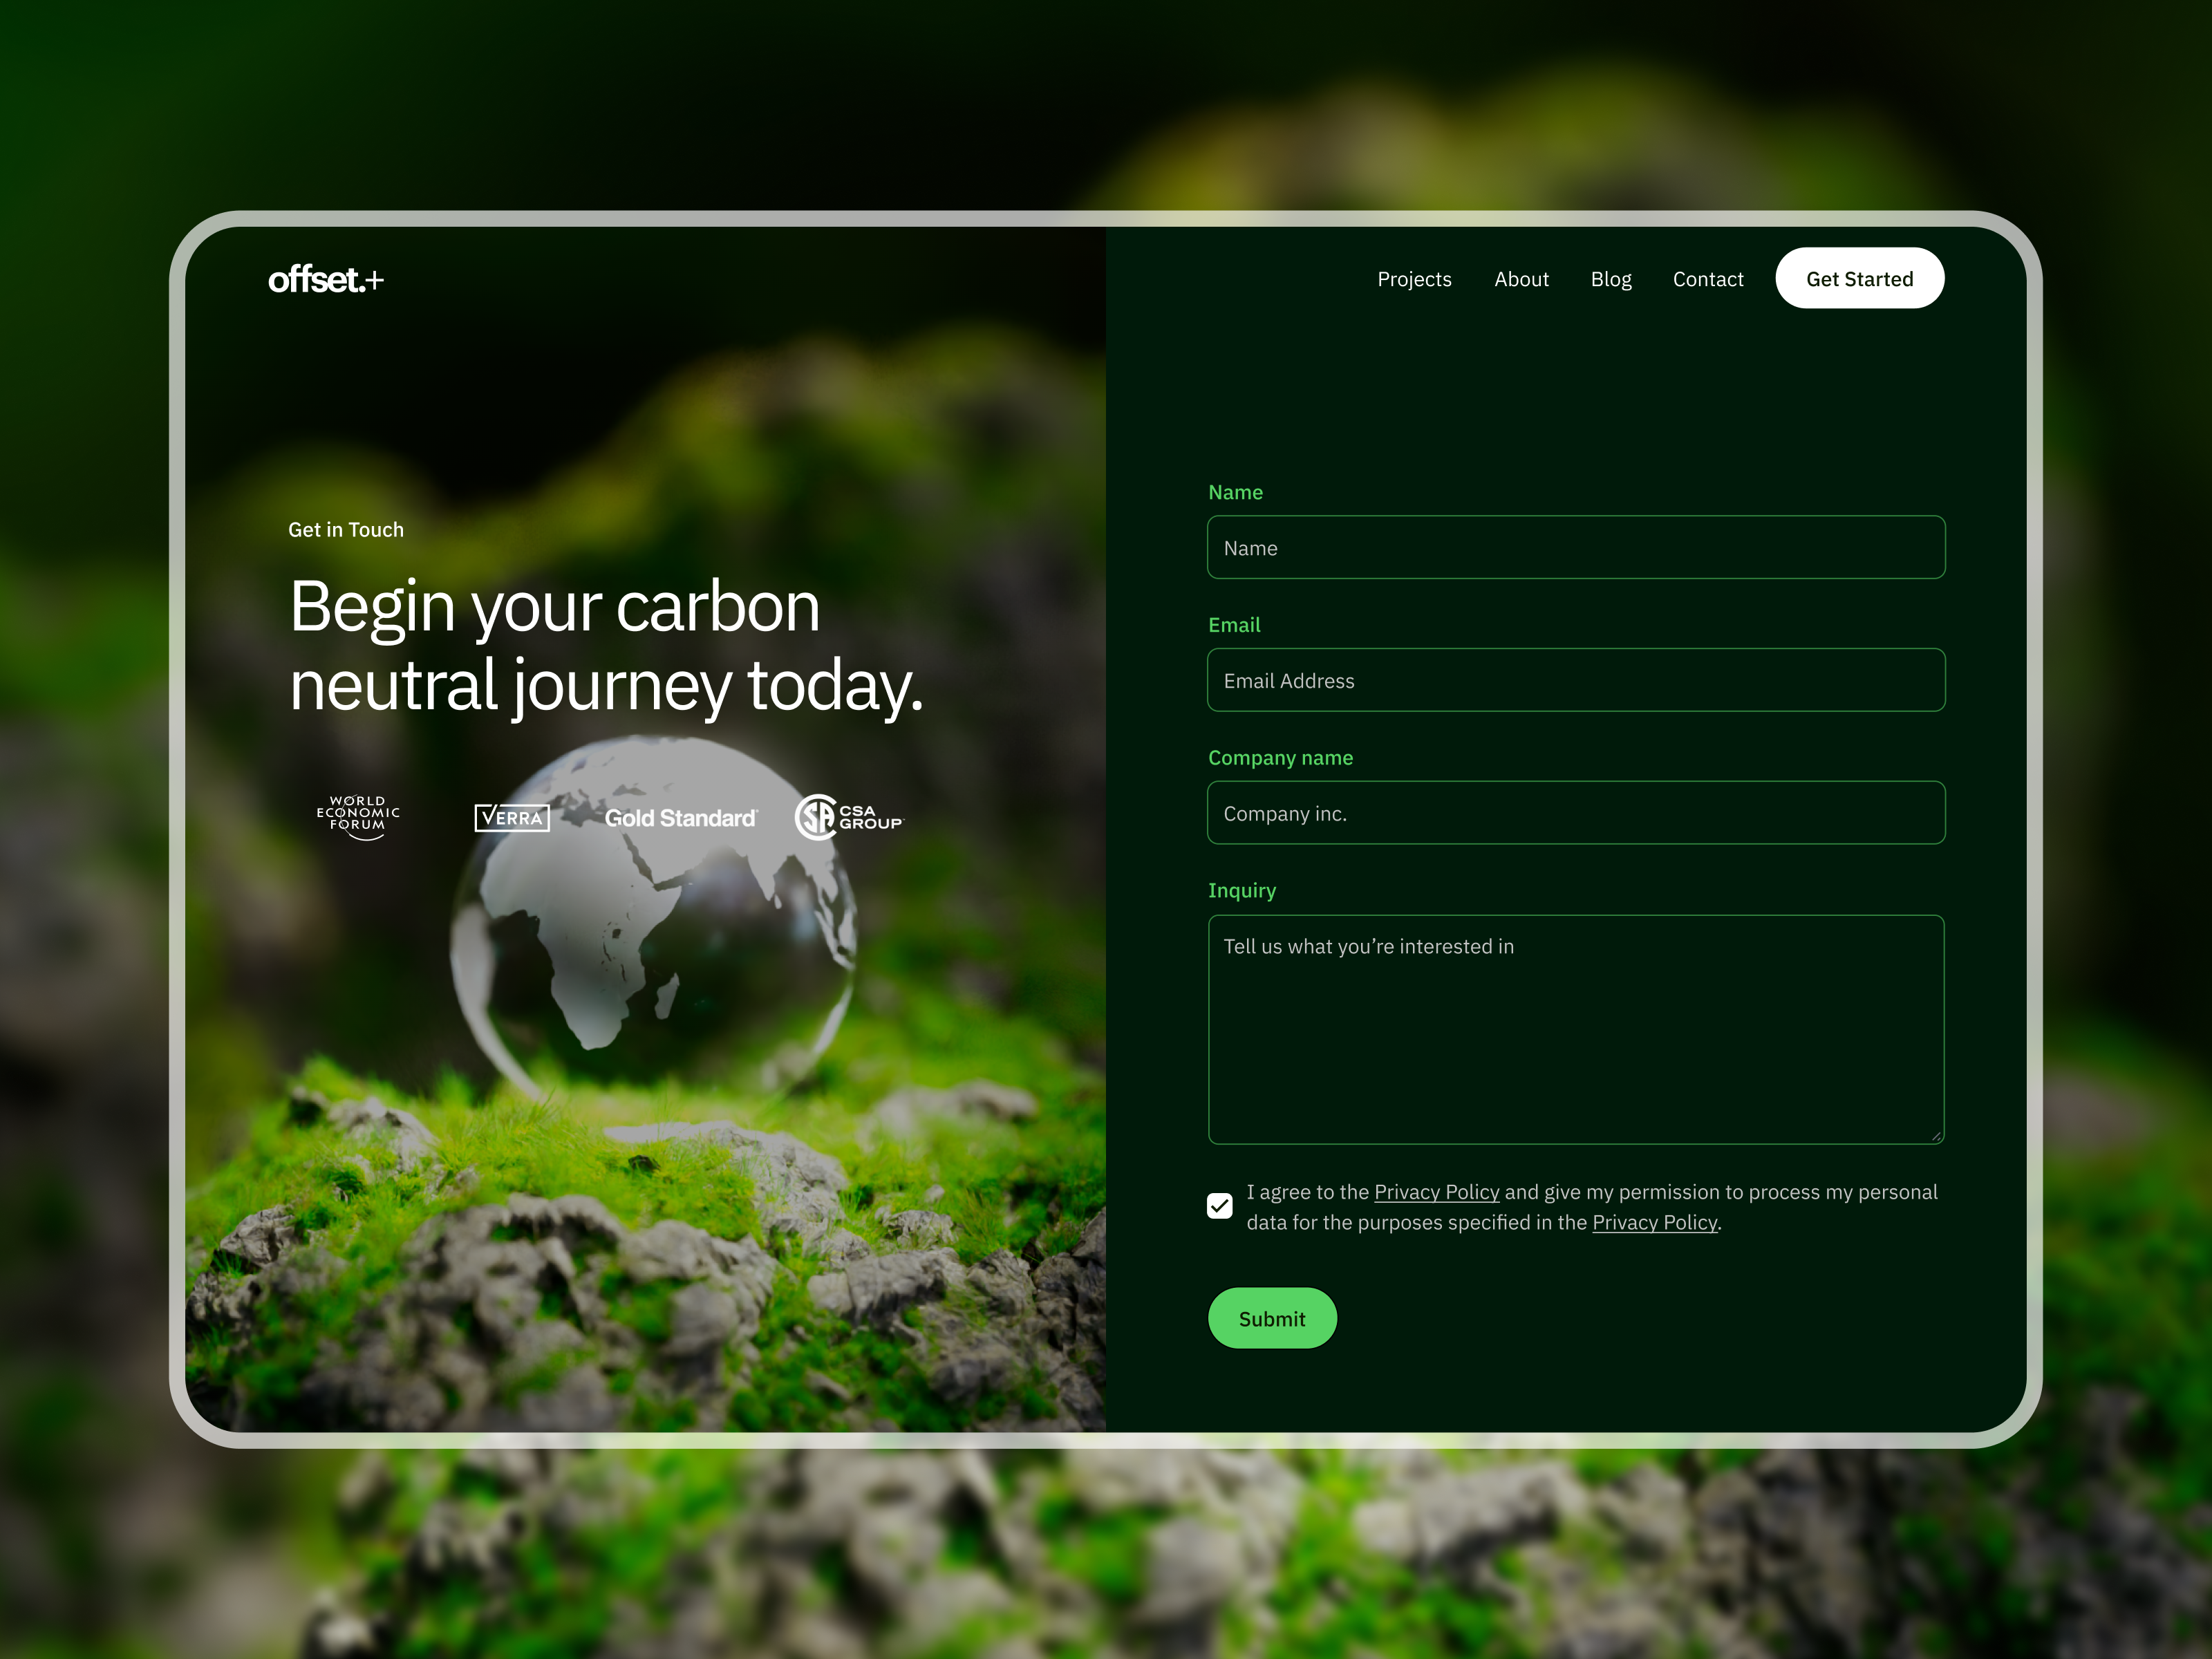This screenshot has width=2212, height=1659.
Task: Select the Company name field
Action: [1576, 813]
